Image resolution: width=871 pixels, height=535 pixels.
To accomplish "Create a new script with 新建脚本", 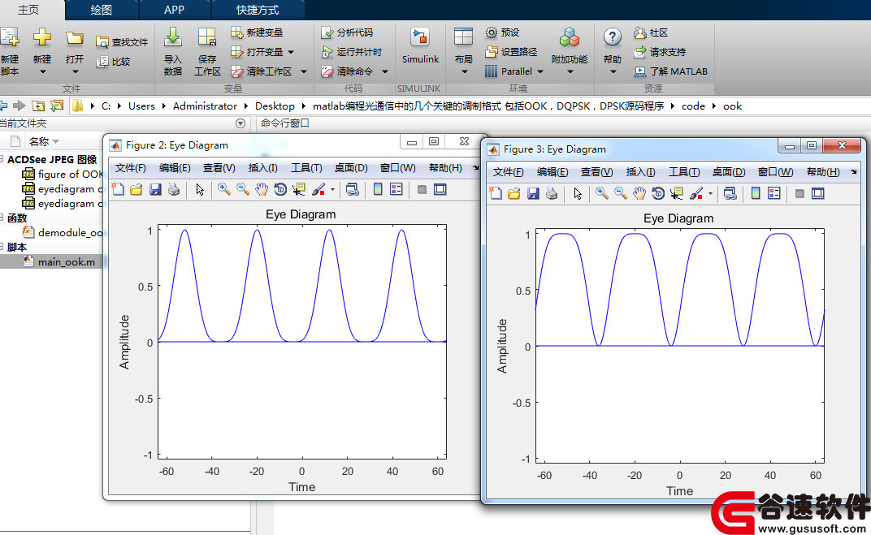I will coord(10,51).
